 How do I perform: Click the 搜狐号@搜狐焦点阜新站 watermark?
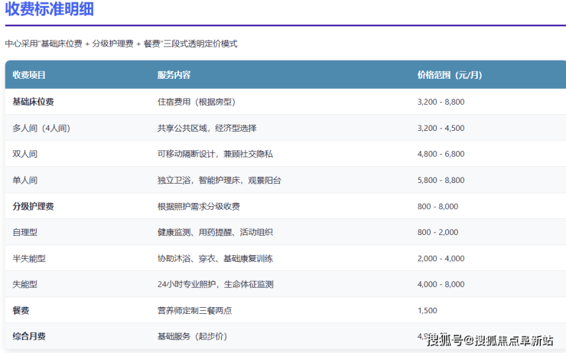[490, 340]
